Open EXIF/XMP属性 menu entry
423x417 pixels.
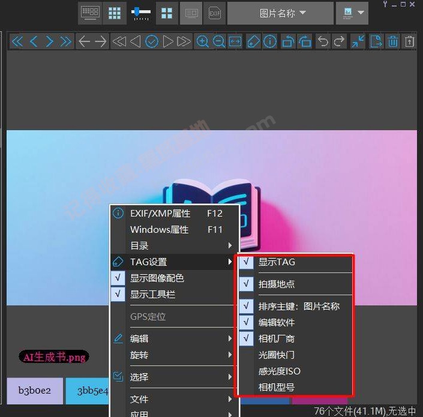click(x=174, y=214)
